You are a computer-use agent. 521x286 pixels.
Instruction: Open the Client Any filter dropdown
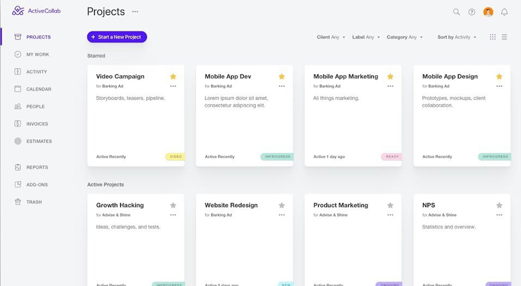(x=330, y=37)
